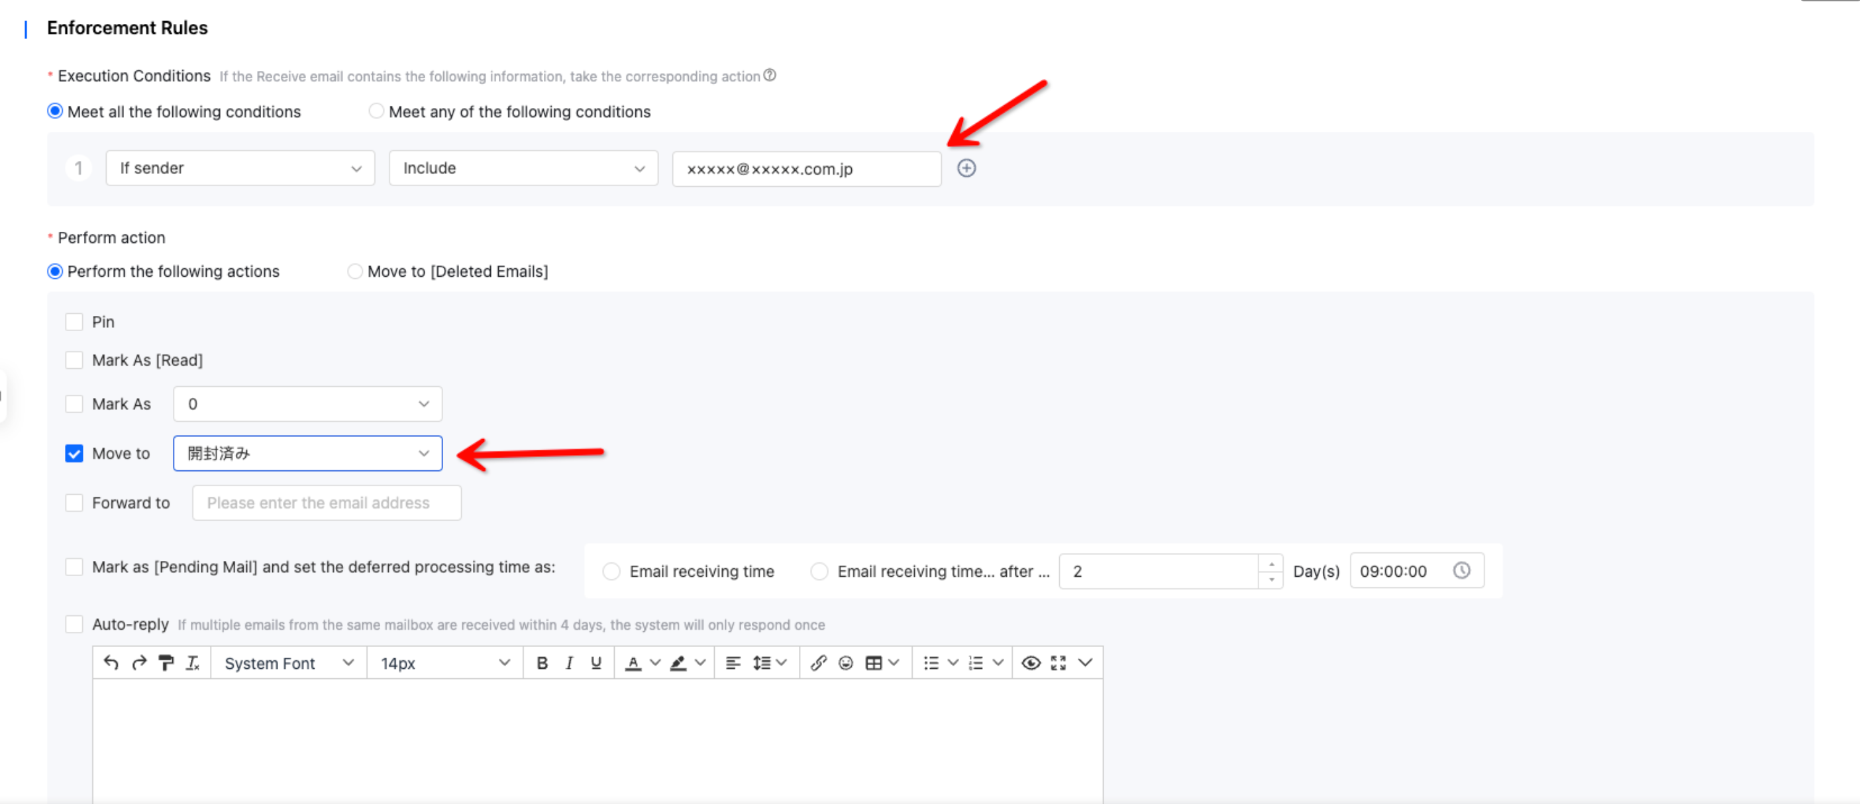This screenshot has height=804, width=1860.
Task: Open the time picker clock icon
Action: click(x=1461, y=570)
